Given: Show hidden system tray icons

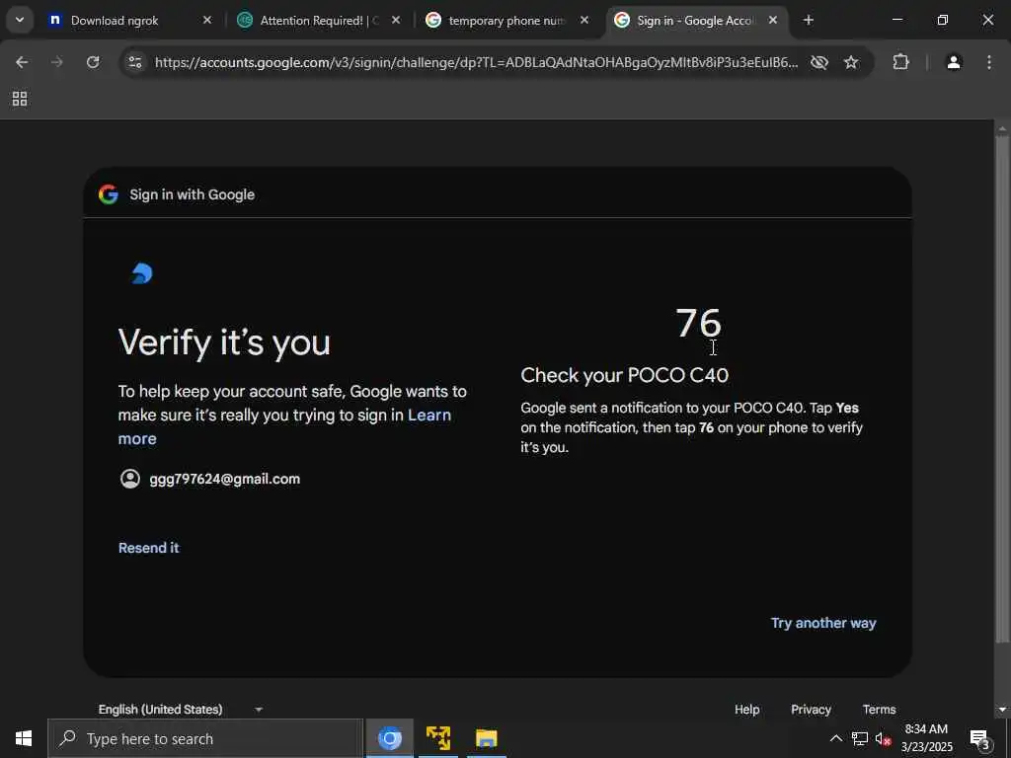Looking at the screenshot, I should 835,738.
